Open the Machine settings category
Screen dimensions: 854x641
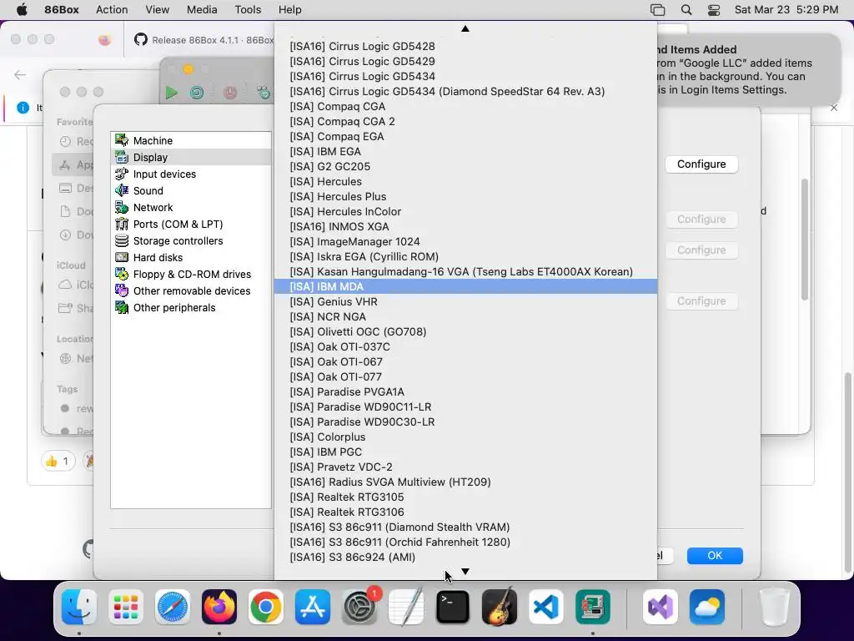click(x=191, y=140)
